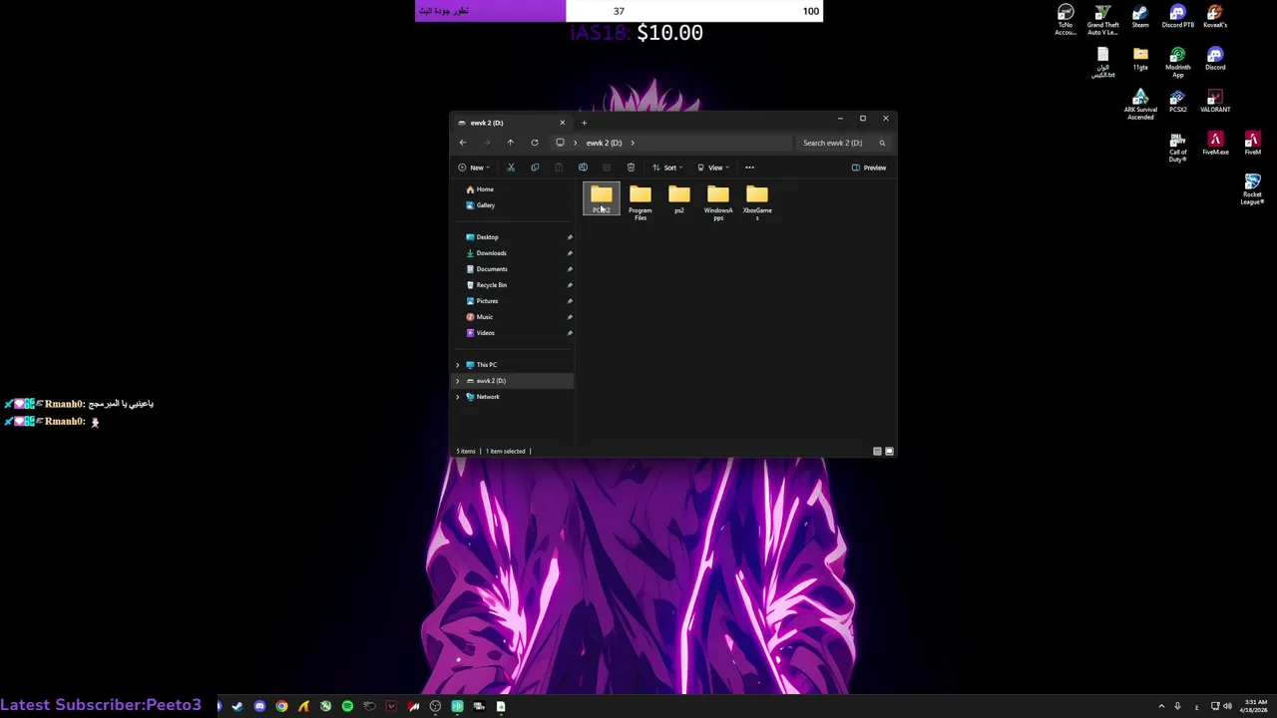Select Discord PTB desktop shortcut
Viewport: 1277px width, 718px height.
(1177, 17)
